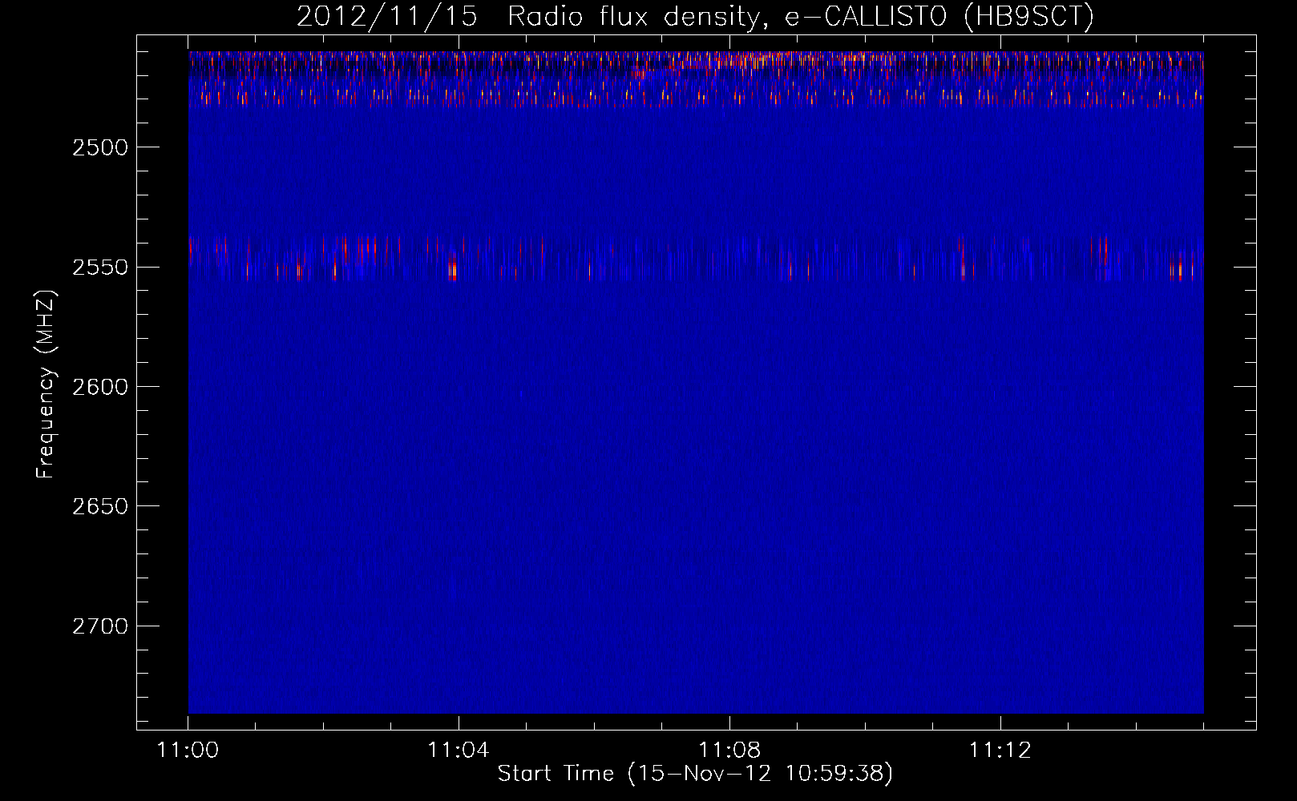Click the 'Start Time (15-Nov-12 10:59:38)' label

[x=695, y=774]
